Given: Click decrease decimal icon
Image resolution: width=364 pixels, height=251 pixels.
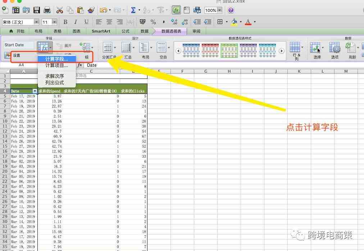Looking at the screenshot, I should click(x=185, y=22).
